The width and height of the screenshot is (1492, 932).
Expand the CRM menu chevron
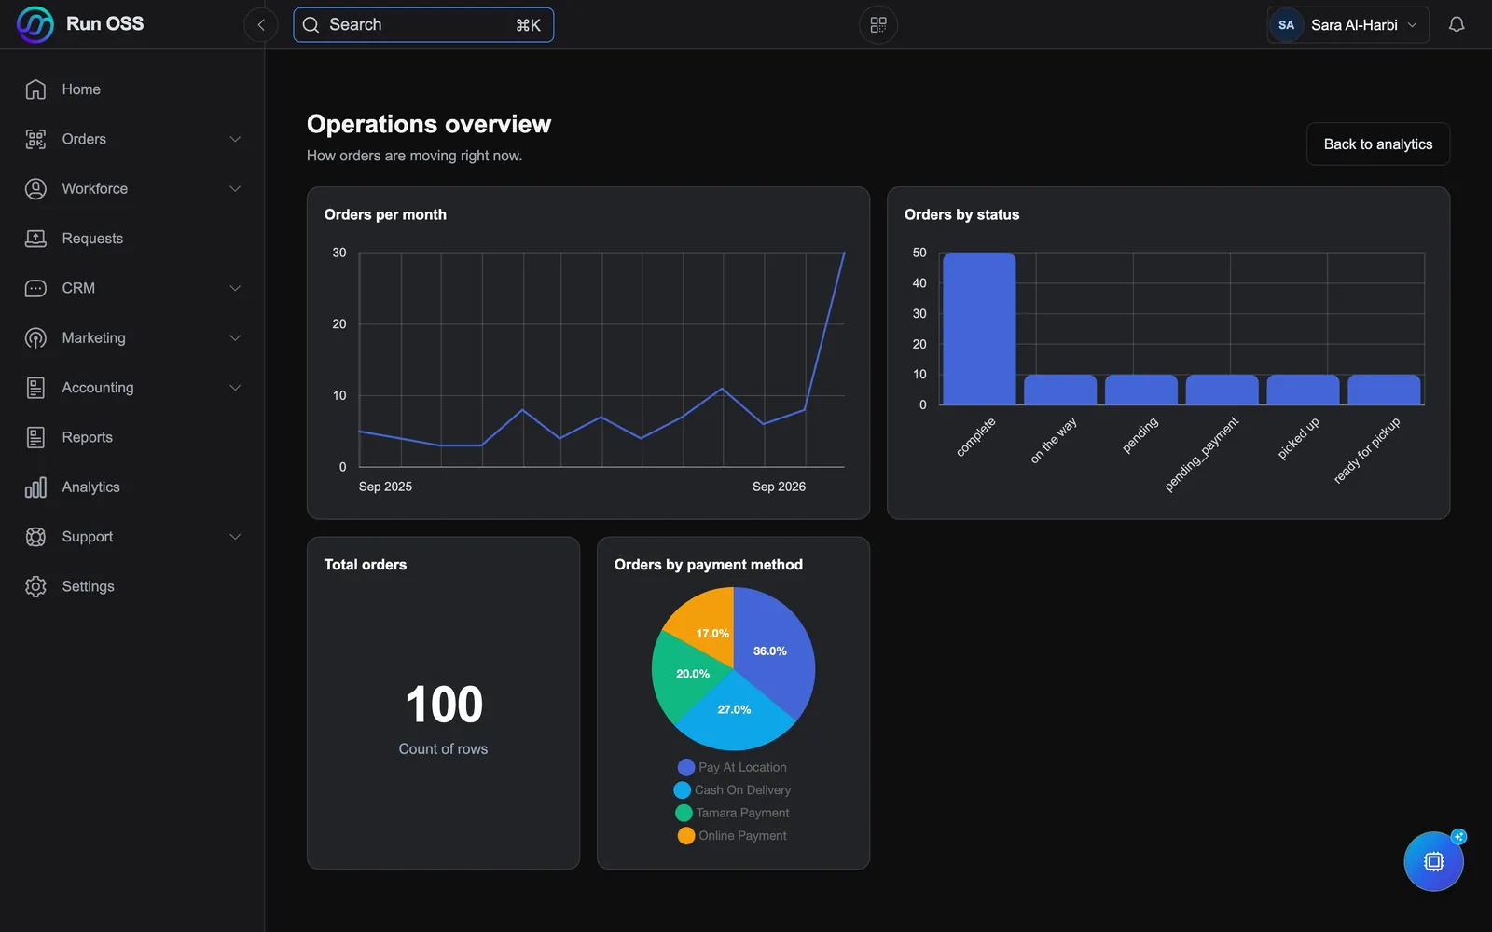(x=235, y=288)
